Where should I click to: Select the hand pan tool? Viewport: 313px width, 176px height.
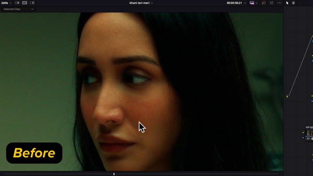point(294,3)
